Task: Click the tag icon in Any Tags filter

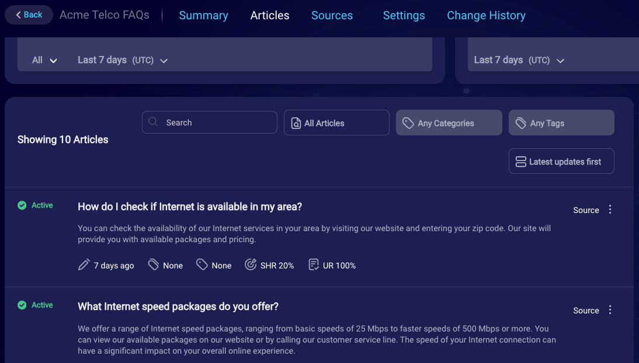Action: (521, 123)
